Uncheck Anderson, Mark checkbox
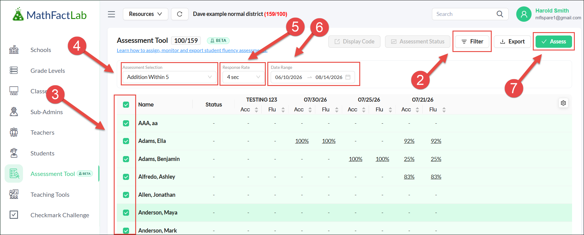This screenshot has width=584, height=235. (x=126, y=231)
